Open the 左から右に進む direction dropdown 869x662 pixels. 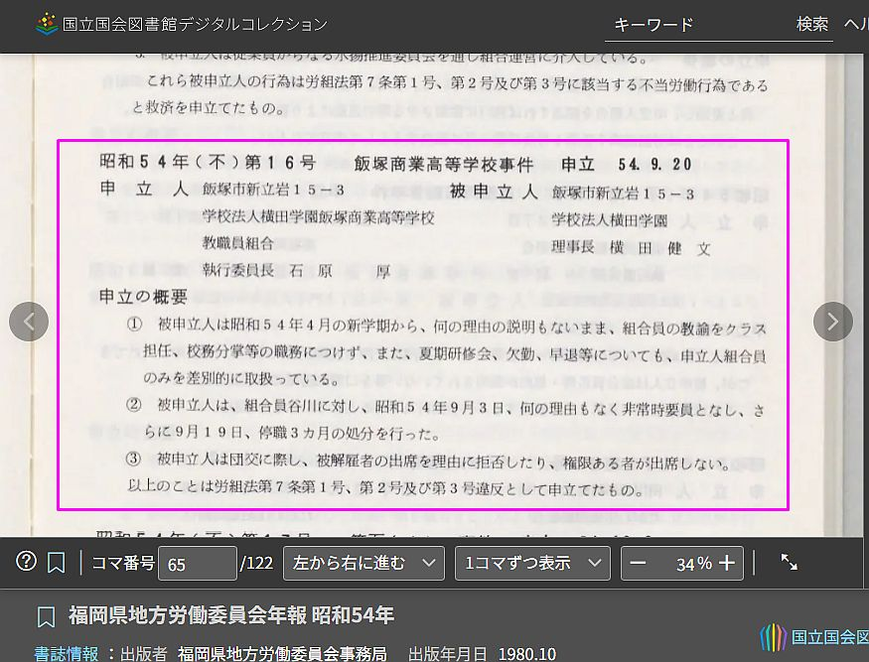(363, 563)
